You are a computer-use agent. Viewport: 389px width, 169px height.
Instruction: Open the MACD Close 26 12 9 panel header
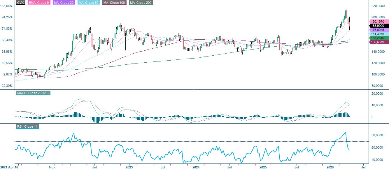click(x=33, y=93)
